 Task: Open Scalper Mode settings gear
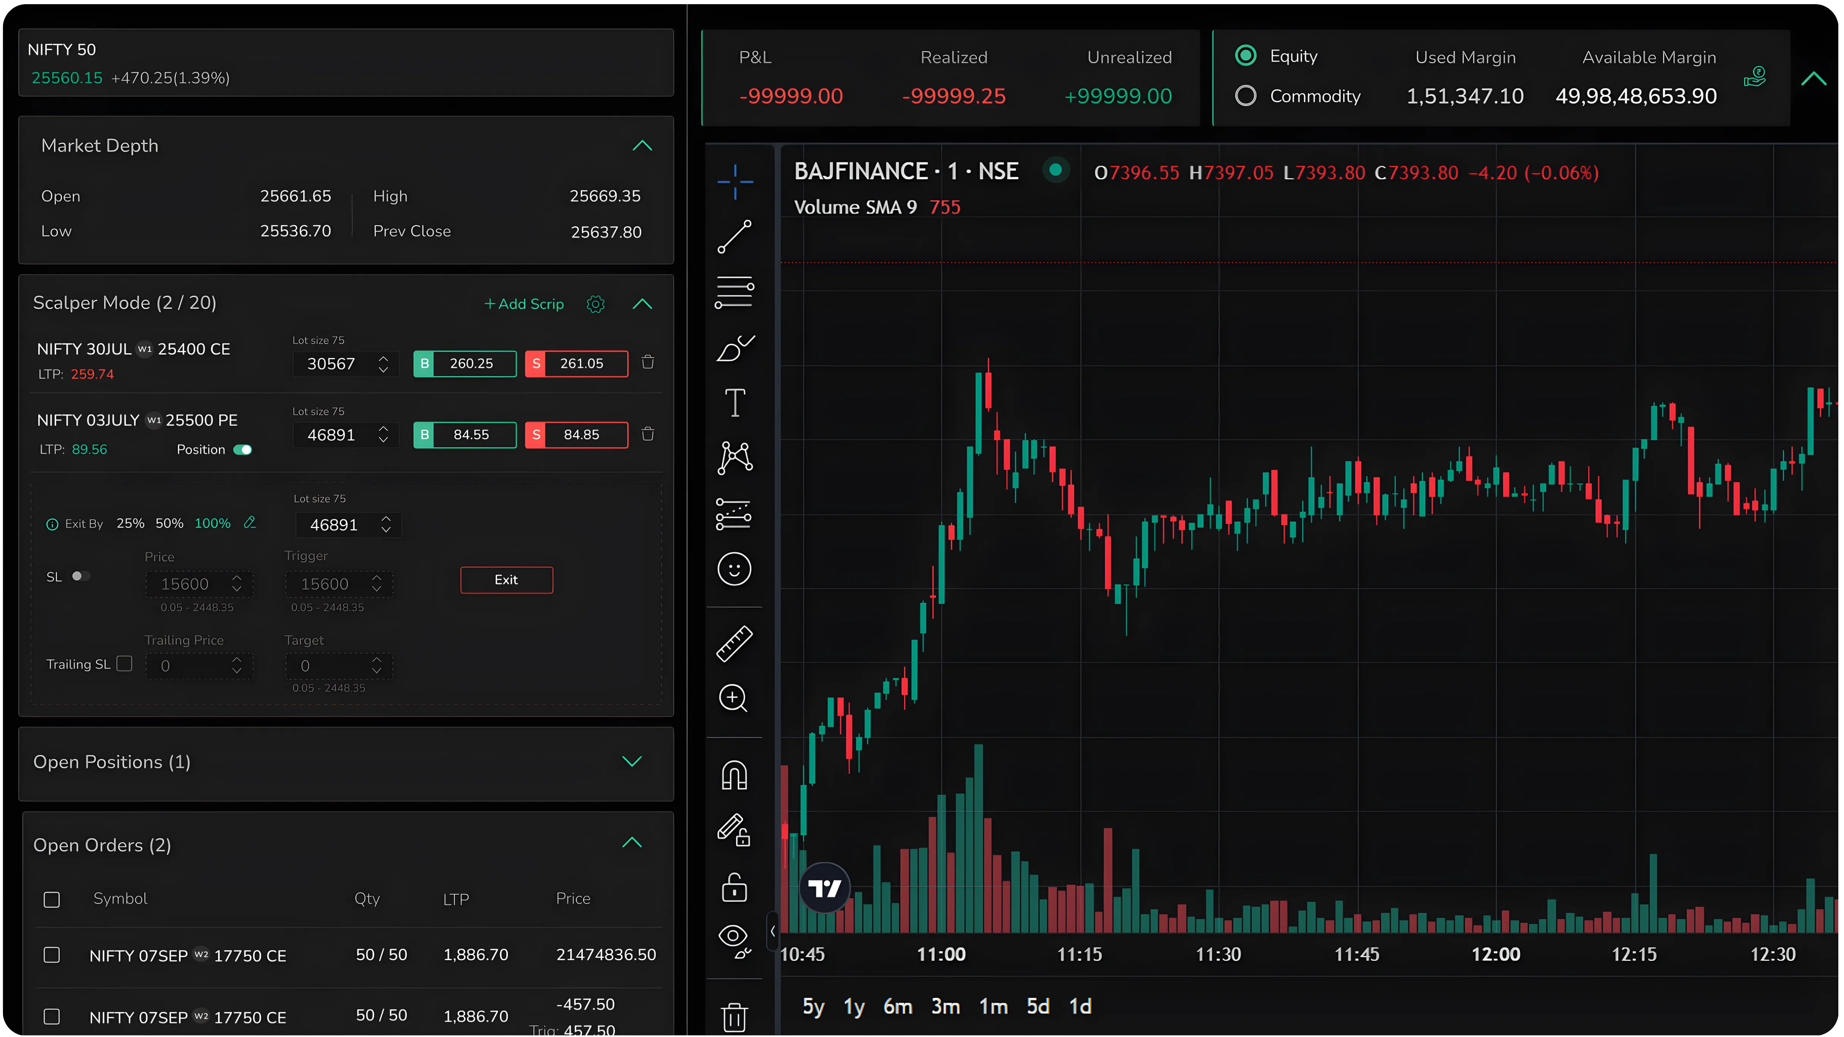coord(596,304)
